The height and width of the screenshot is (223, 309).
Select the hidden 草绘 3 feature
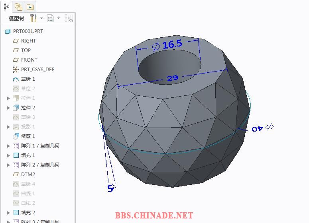click(x=28, y=117)
